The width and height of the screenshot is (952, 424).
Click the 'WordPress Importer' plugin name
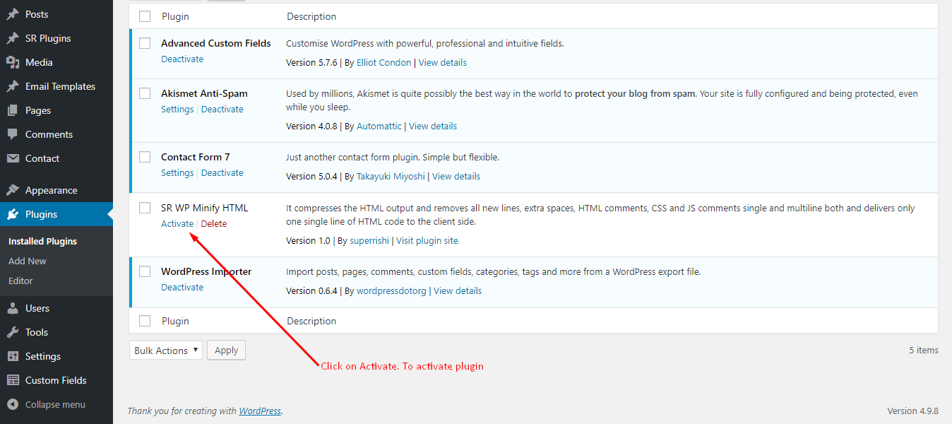point(206,271)
